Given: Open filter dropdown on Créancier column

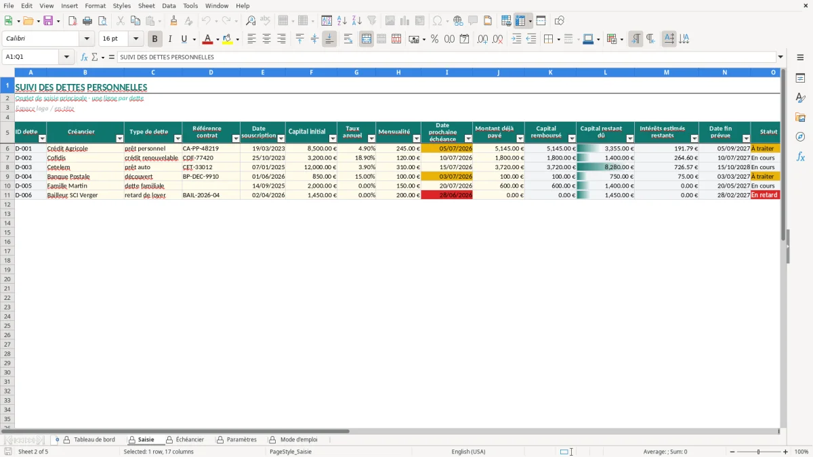Looking at the screenshot, I should (x=119, y=138).
